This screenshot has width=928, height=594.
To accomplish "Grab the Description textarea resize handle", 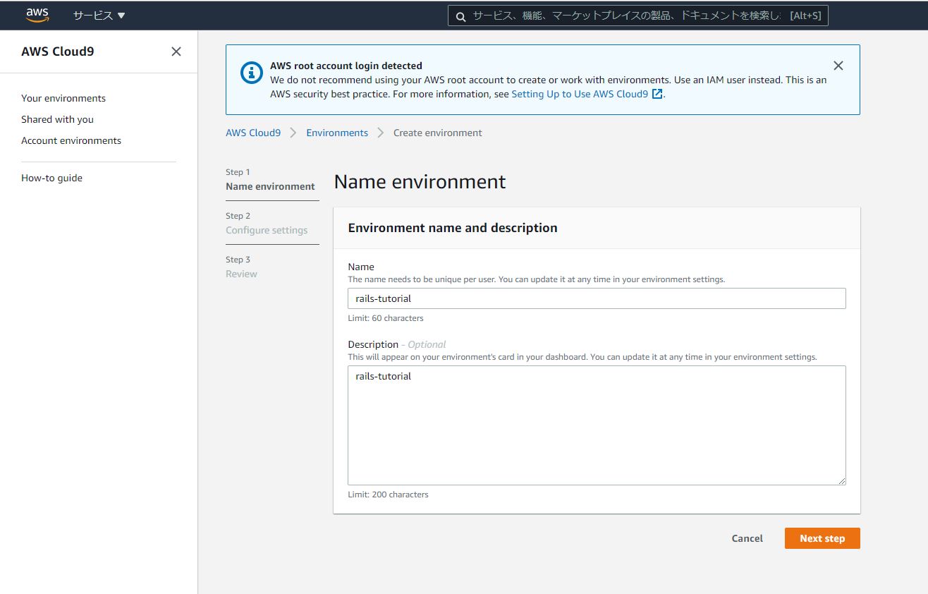I will click(x=842, y=480).
